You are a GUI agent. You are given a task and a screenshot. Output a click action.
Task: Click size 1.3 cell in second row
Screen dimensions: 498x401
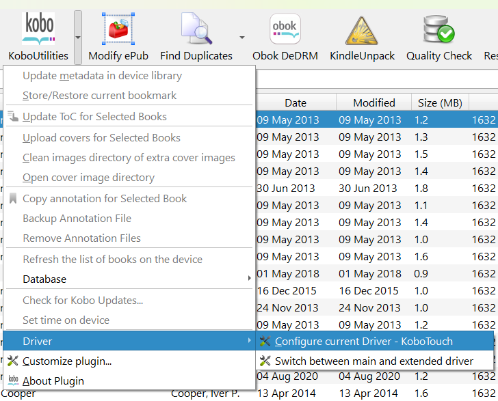421,137
